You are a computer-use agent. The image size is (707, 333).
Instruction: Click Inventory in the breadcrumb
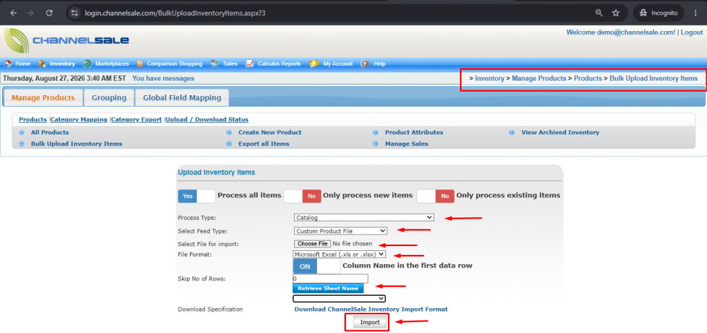490,79
